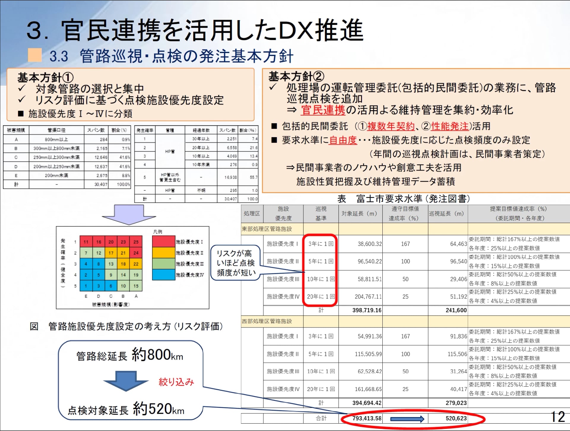Click the green legend swatch for 施設優先度Ⅲ
This screenshot has height=431, width=570.
click(x=163, y=264)
